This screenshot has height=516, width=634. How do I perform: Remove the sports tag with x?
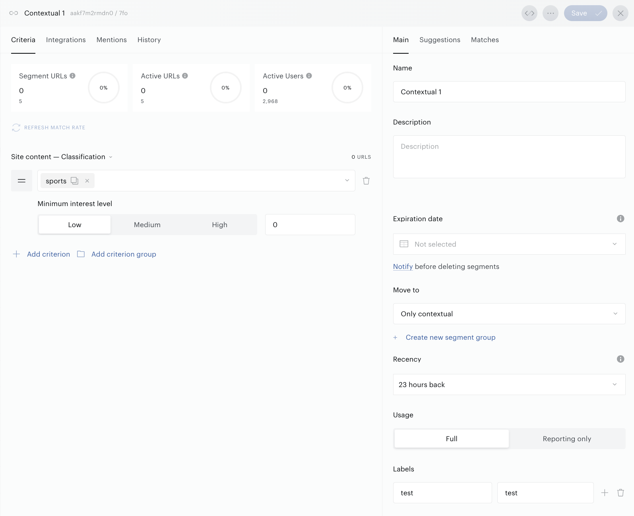(x=87, y=181)
